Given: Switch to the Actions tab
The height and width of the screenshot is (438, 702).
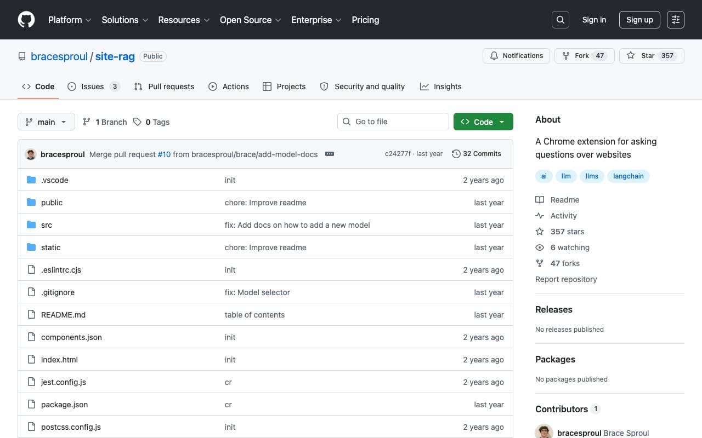Looking at the screenshot, I should pyautogui.click(x=229, y=87).
